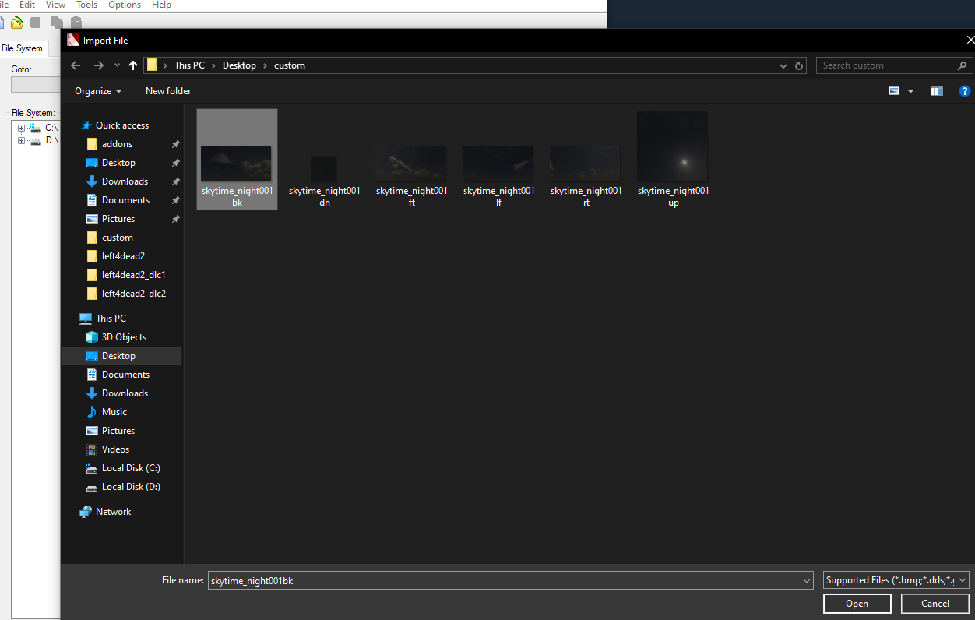This screenshot has width=975, height=620.
Task: Click Desktop in the address breadcrumb
Action: point(239,65)
